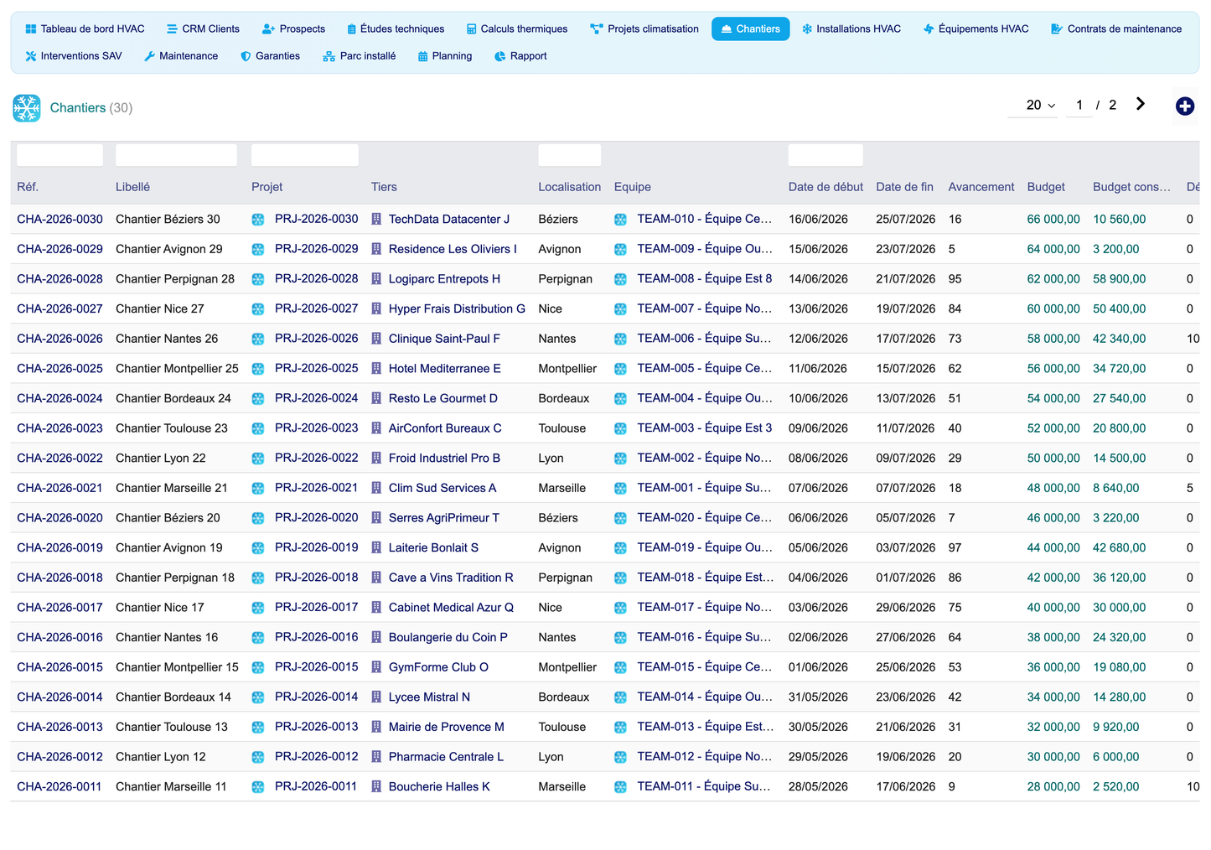1211x850 pixels.
Task: Open Installations HVAC tab
Action: coord(851,29)
